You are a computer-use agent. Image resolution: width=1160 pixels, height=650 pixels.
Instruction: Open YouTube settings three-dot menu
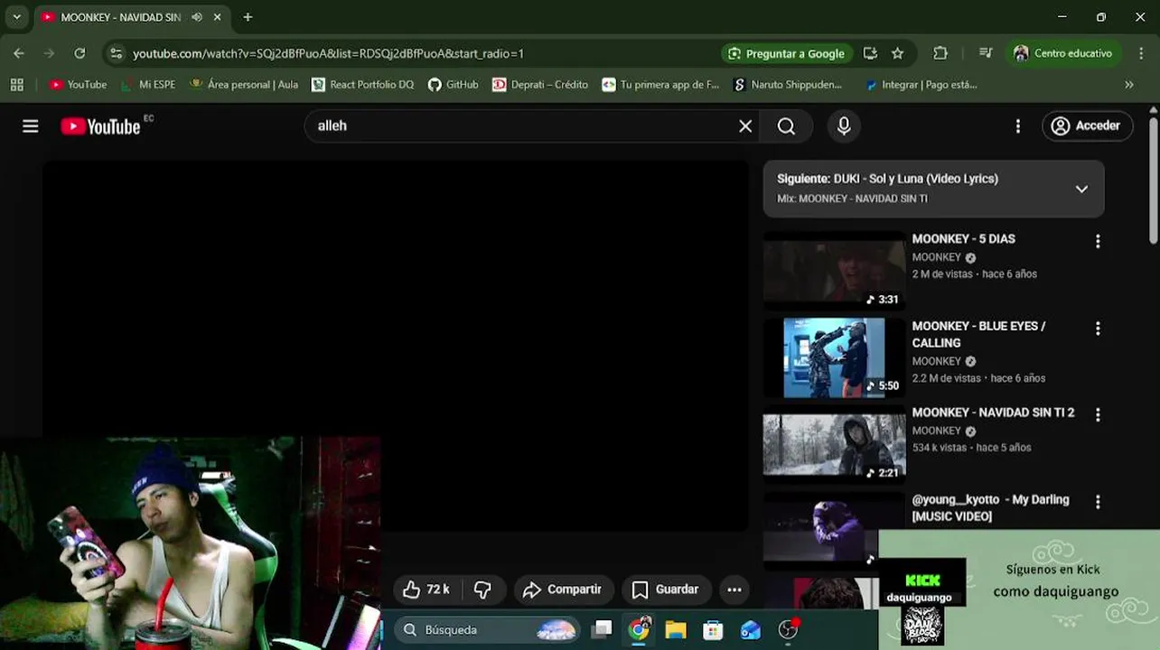click(1018, 126)
